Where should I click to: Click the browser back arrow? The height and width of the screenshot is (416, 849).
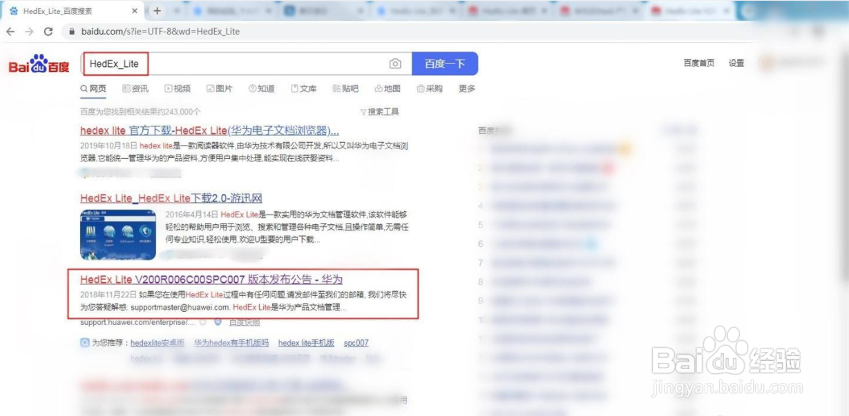click(x=10, y=32)
